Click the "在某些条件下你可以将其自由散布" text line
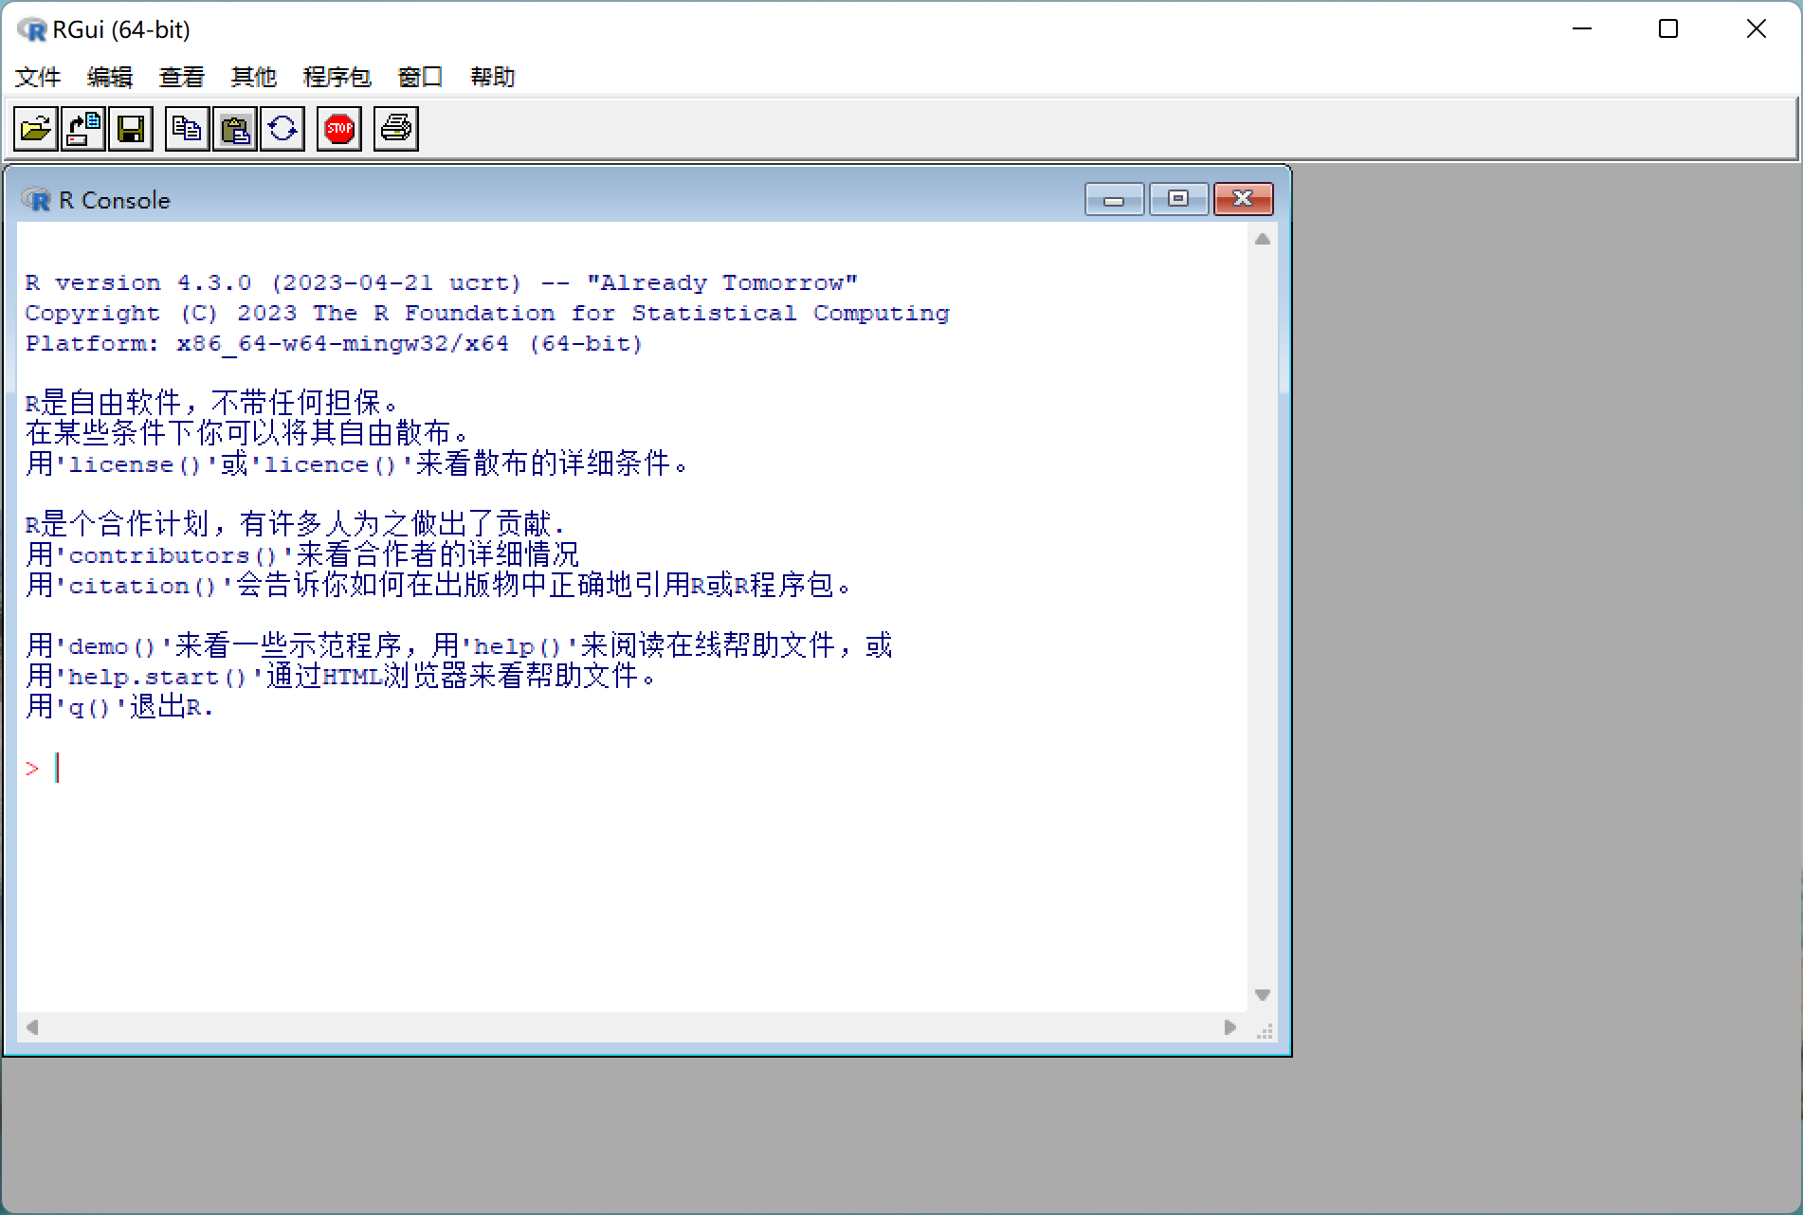1803x1215 pixels. [x=248, y=433]
